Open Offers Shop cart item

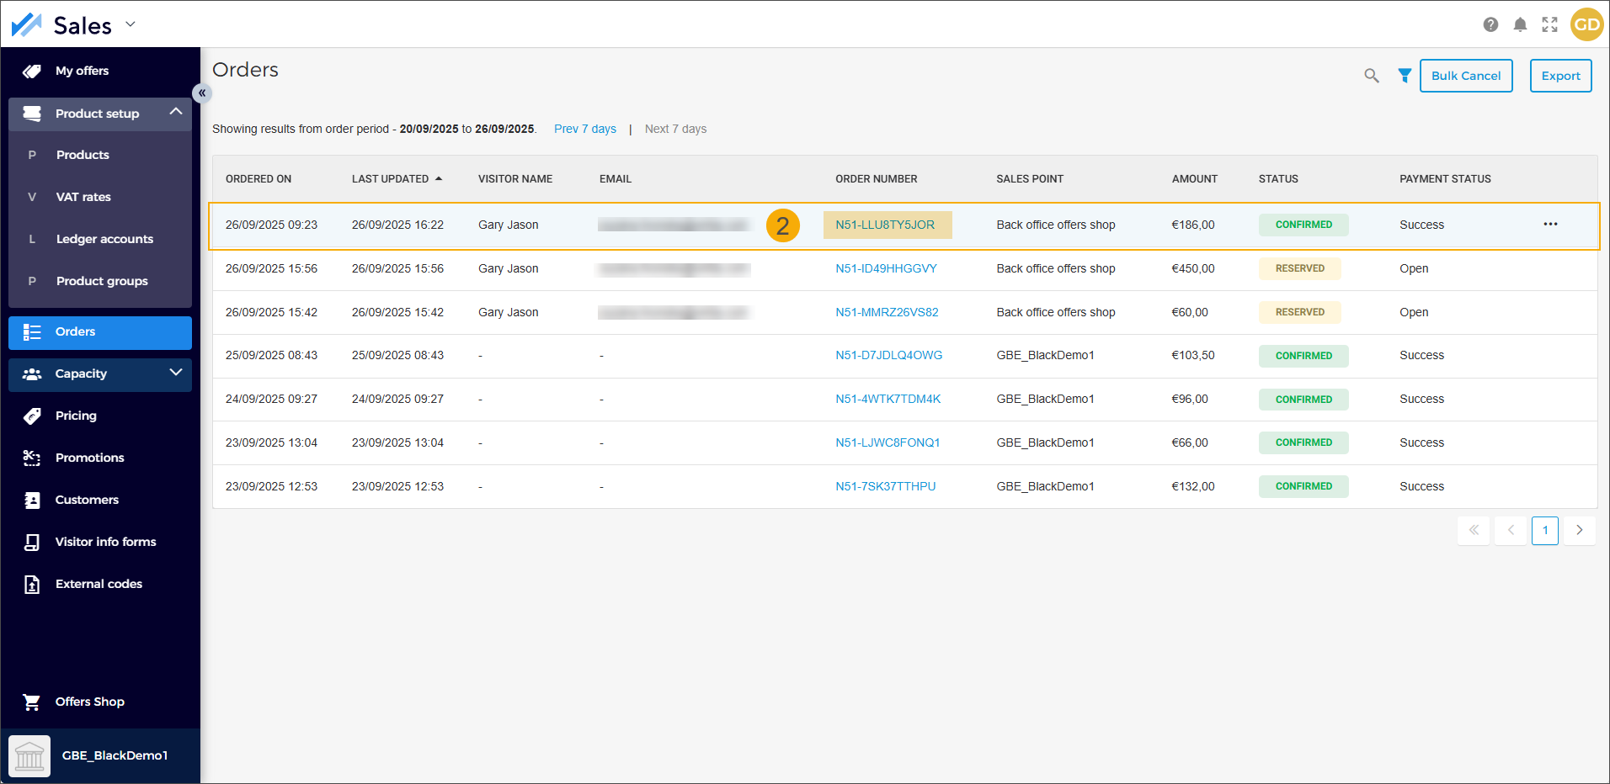[89, 702]
